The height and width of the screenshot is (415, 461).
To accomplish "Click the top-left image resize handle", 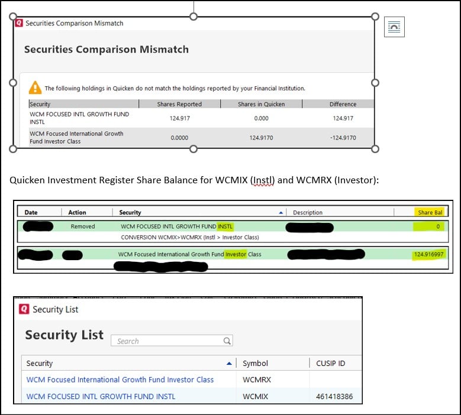I will pyautogui.click(x=13, y=17).
